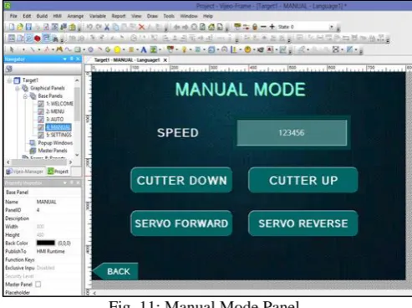Screen dimensions: 412x308
Task: Select the yellow ellipse drawing tool
Action: [117, 49]
